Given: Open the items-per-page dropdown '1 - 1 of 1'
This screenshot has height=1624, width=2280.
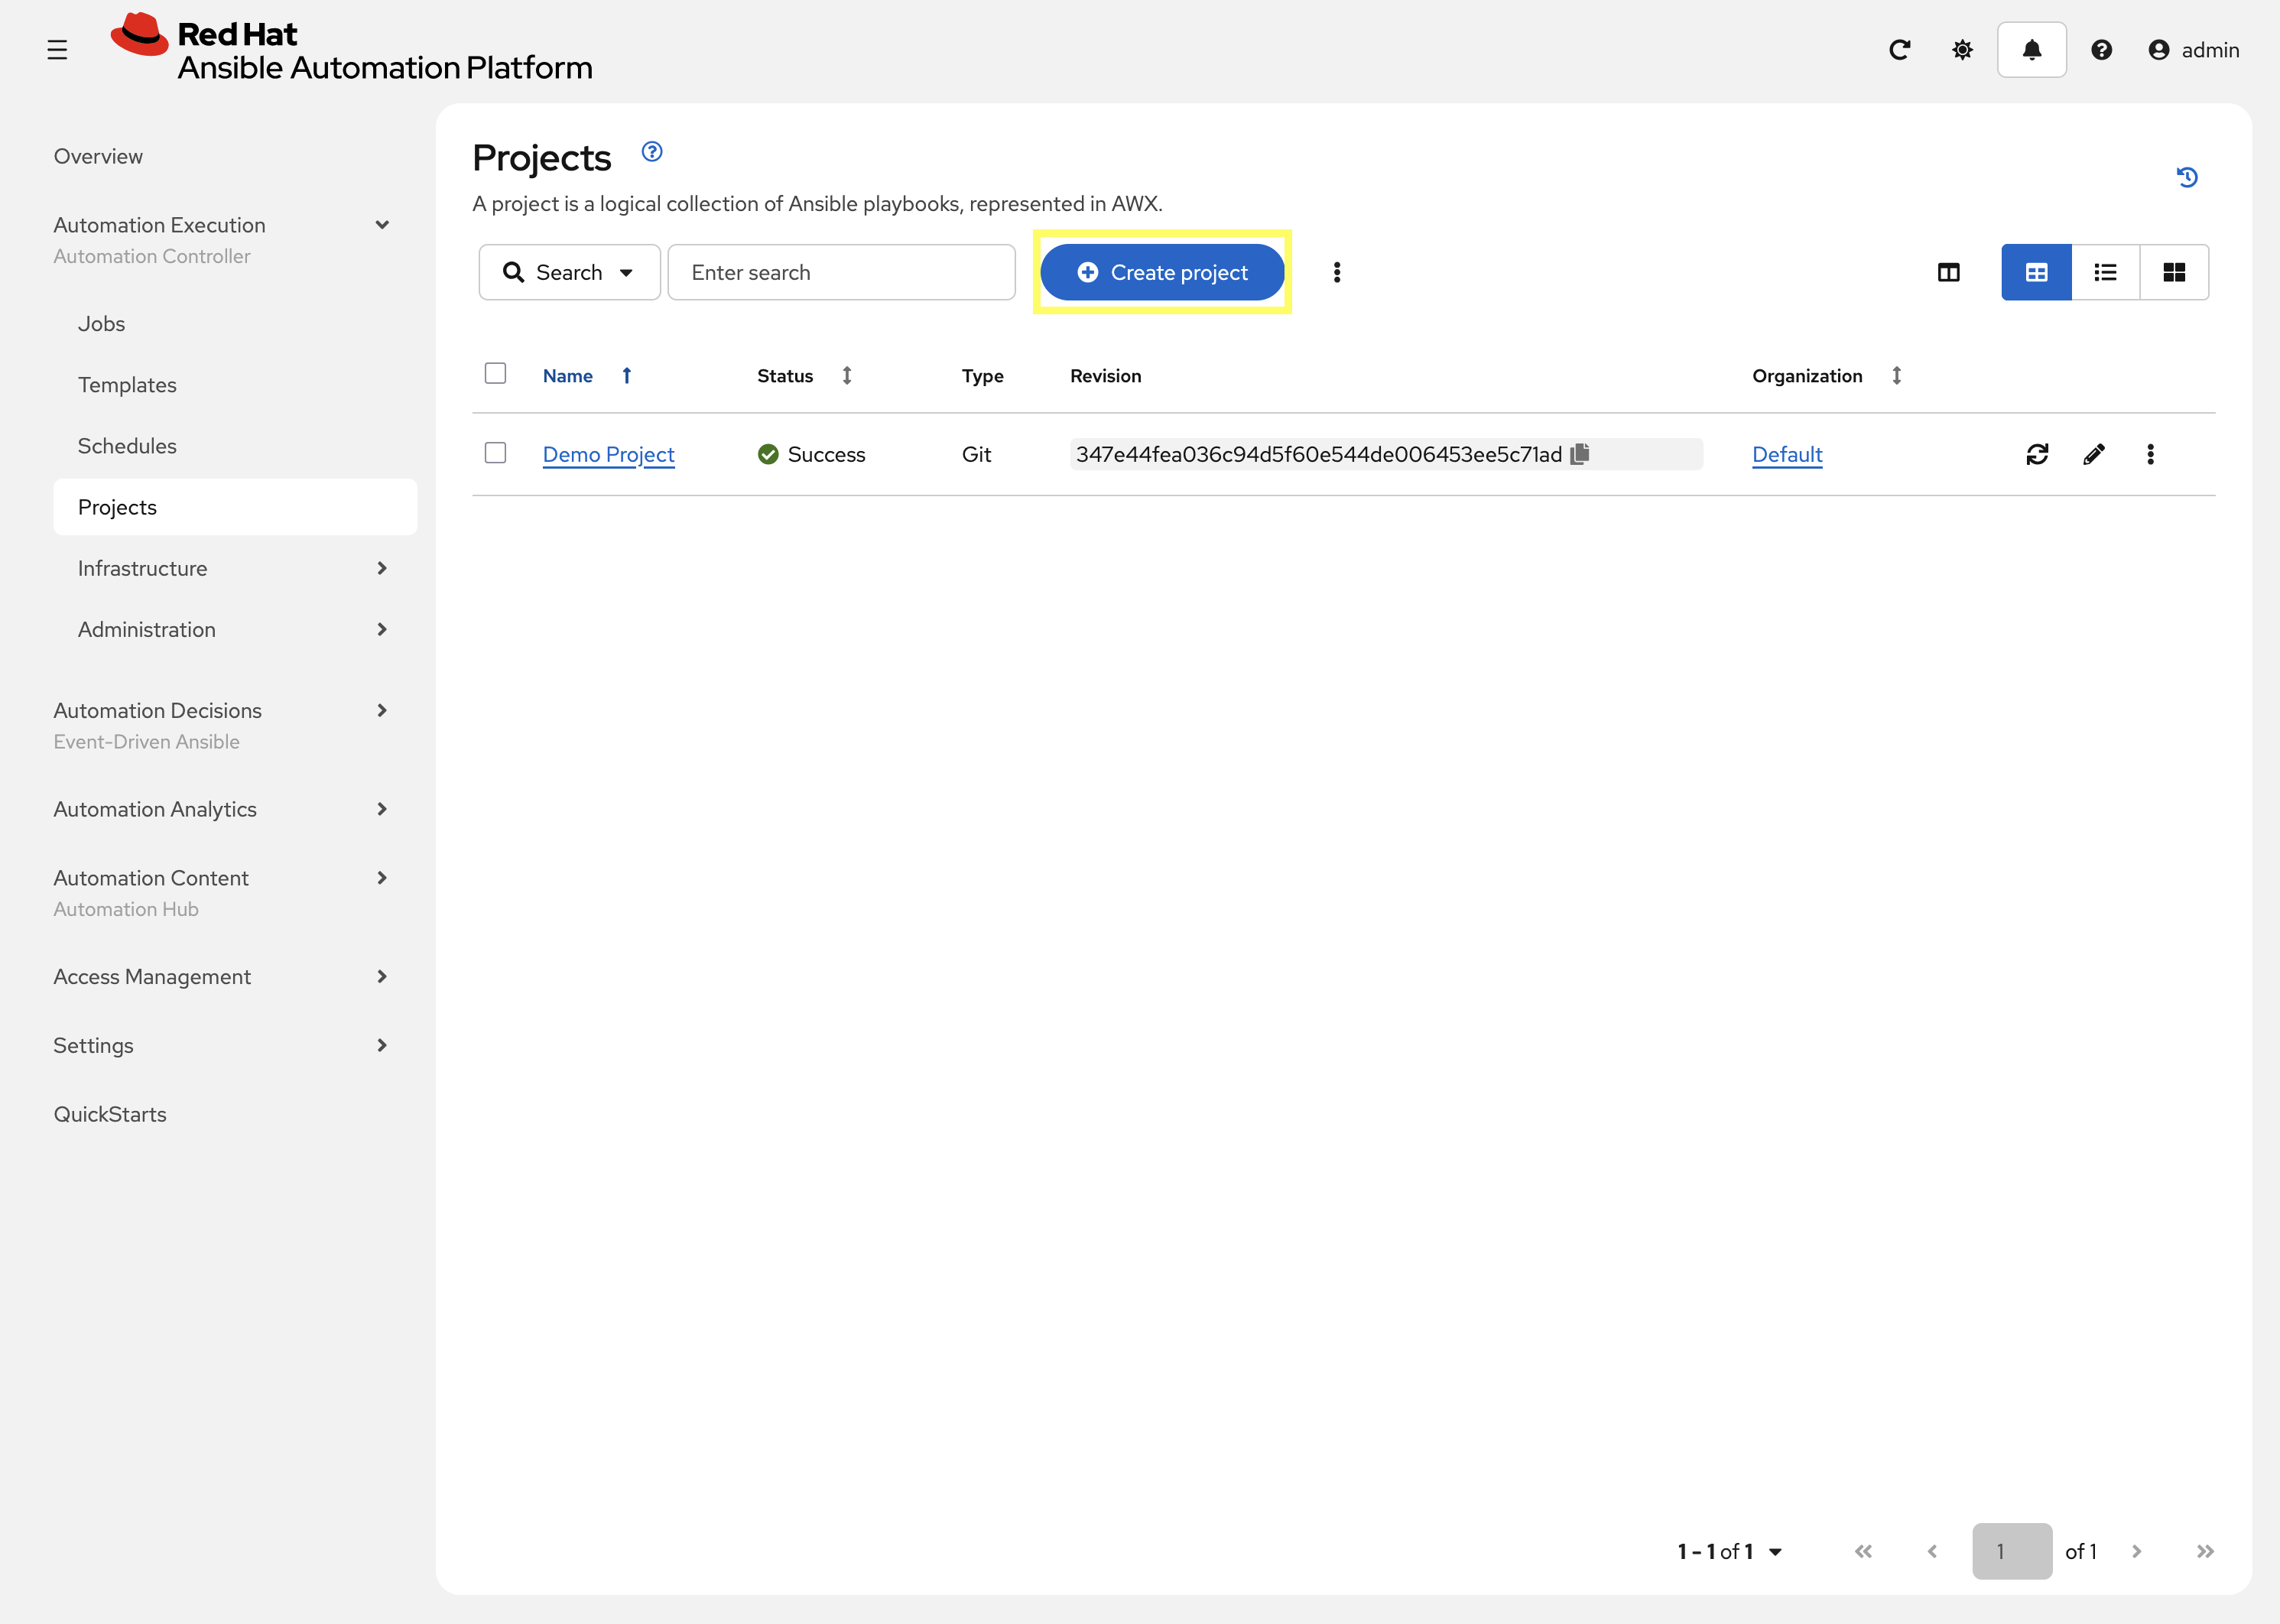Looking at the screenshot, I should (x=1730, y=1551).
